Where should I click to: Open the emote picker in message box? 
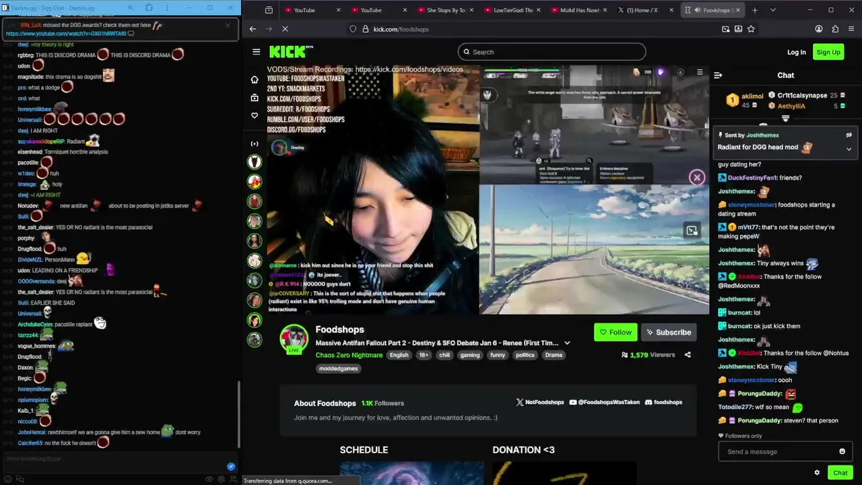tap(842, 451)
